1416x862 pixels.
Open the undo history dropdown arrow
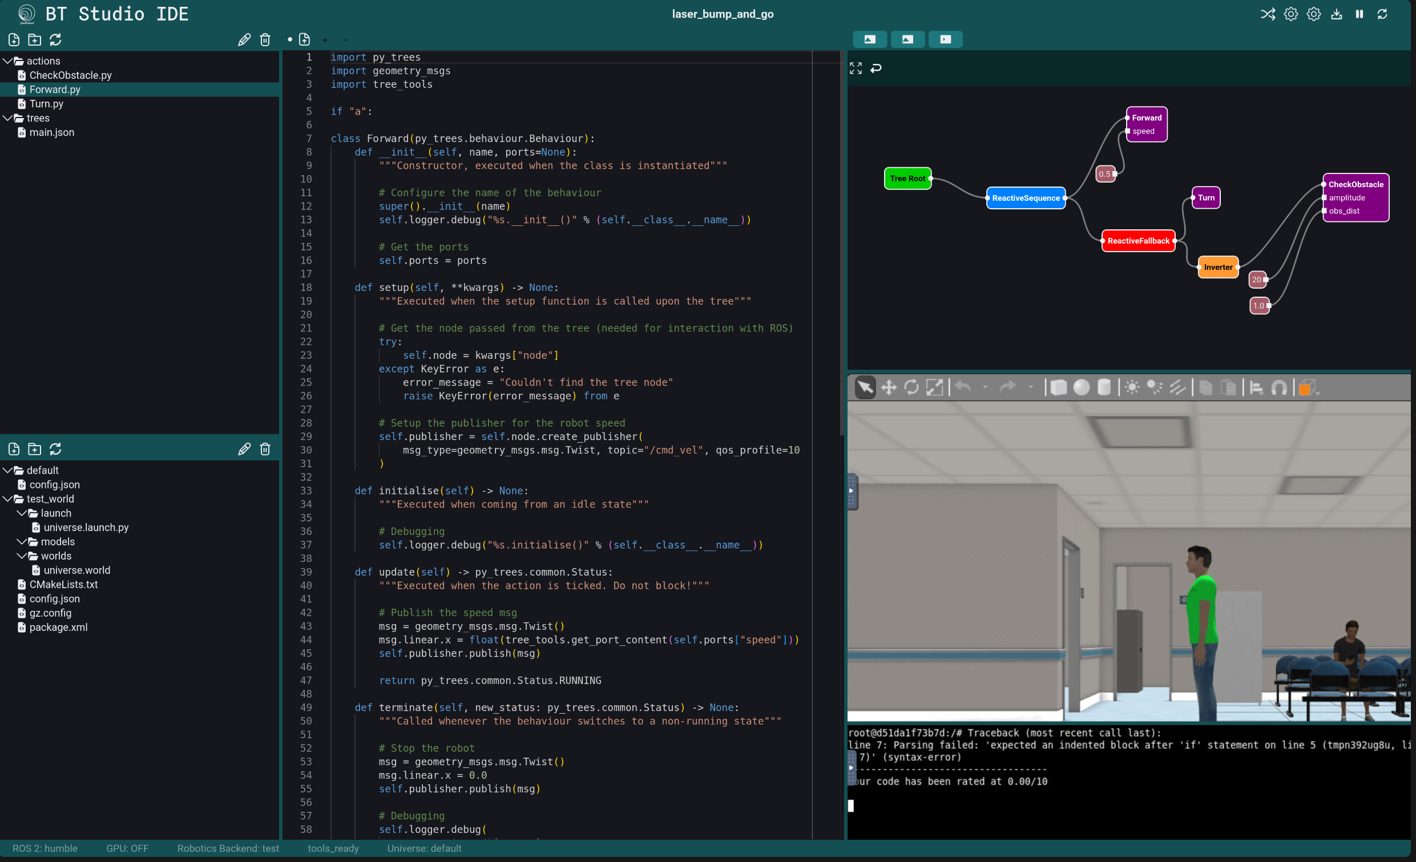click(985, 387)
